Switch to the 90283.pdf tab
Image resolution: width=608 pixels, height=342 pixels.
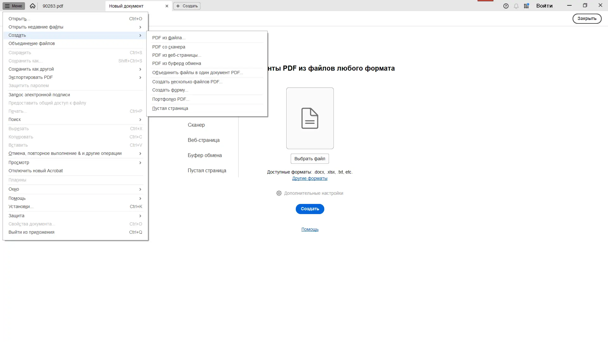point(53,6)
